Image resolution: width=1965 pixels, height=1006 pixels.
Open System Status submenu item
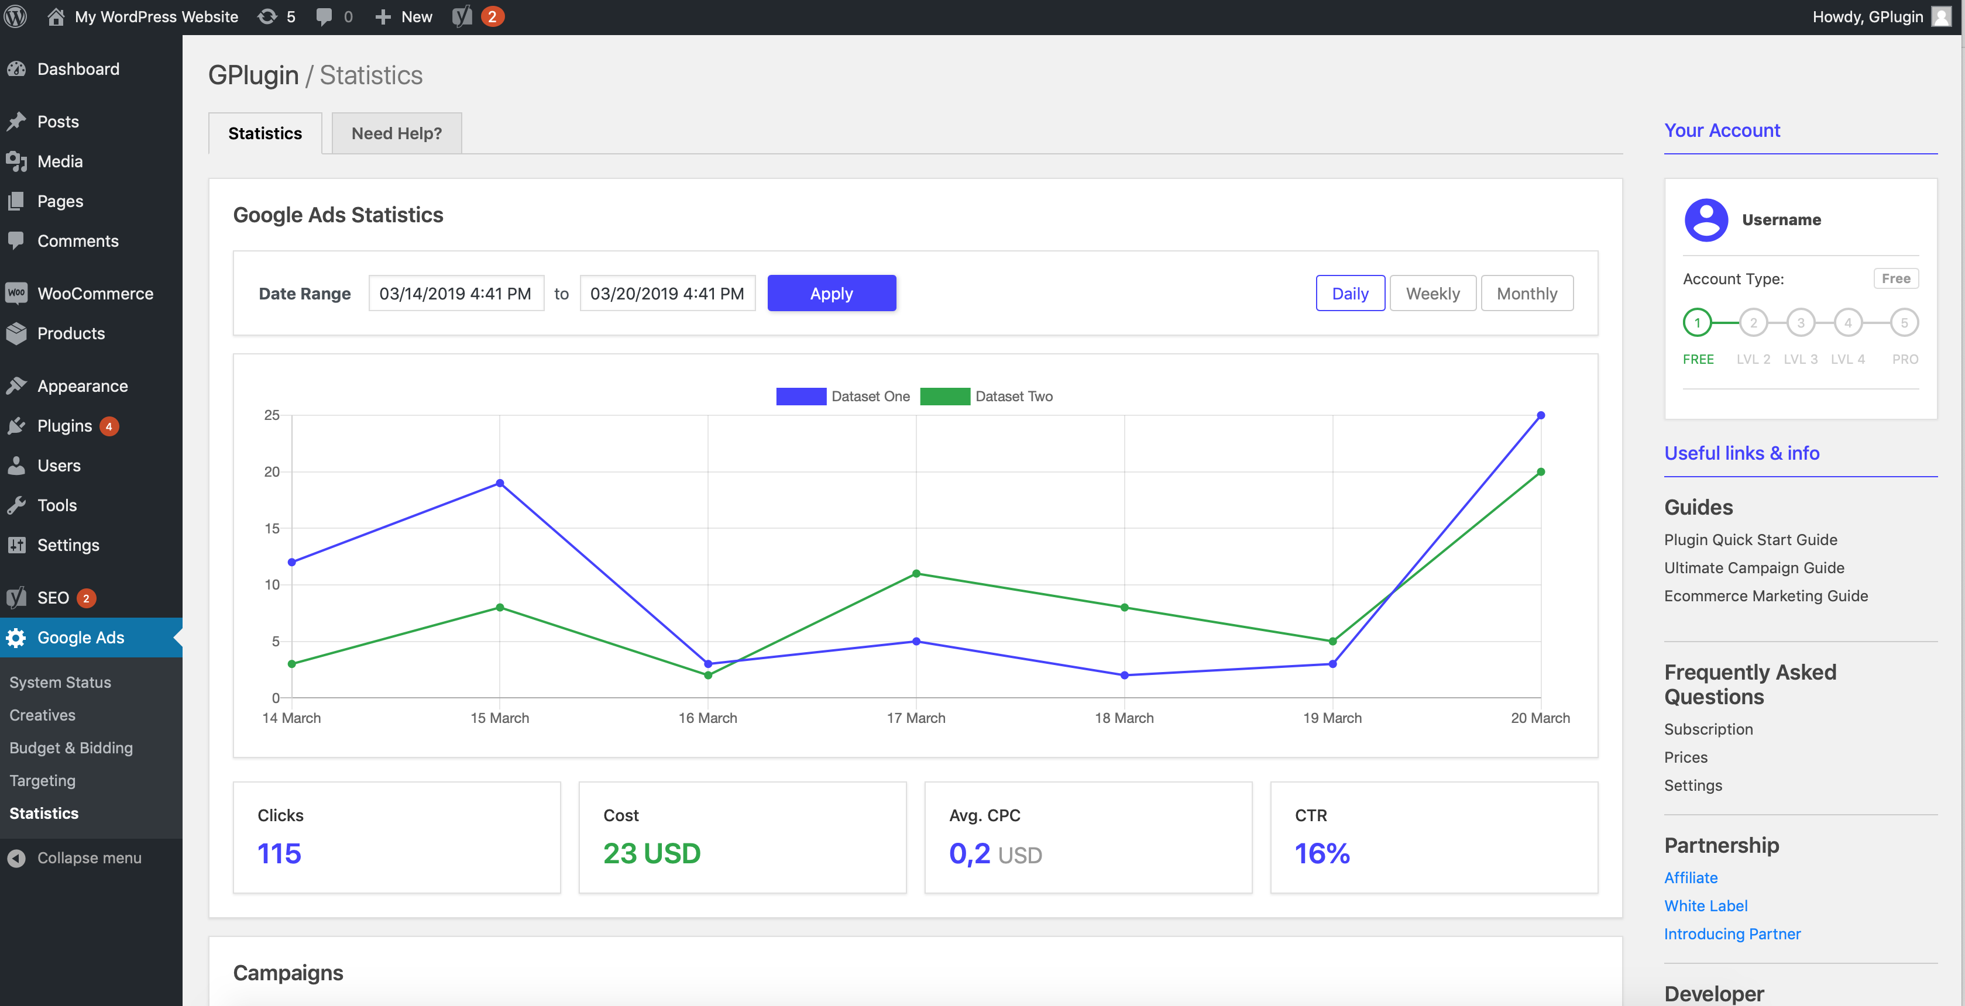pos(60,683)
